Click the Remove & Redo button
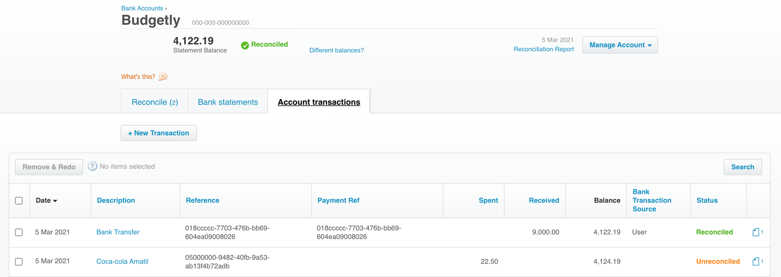781x277 pixels. point(49,167)
